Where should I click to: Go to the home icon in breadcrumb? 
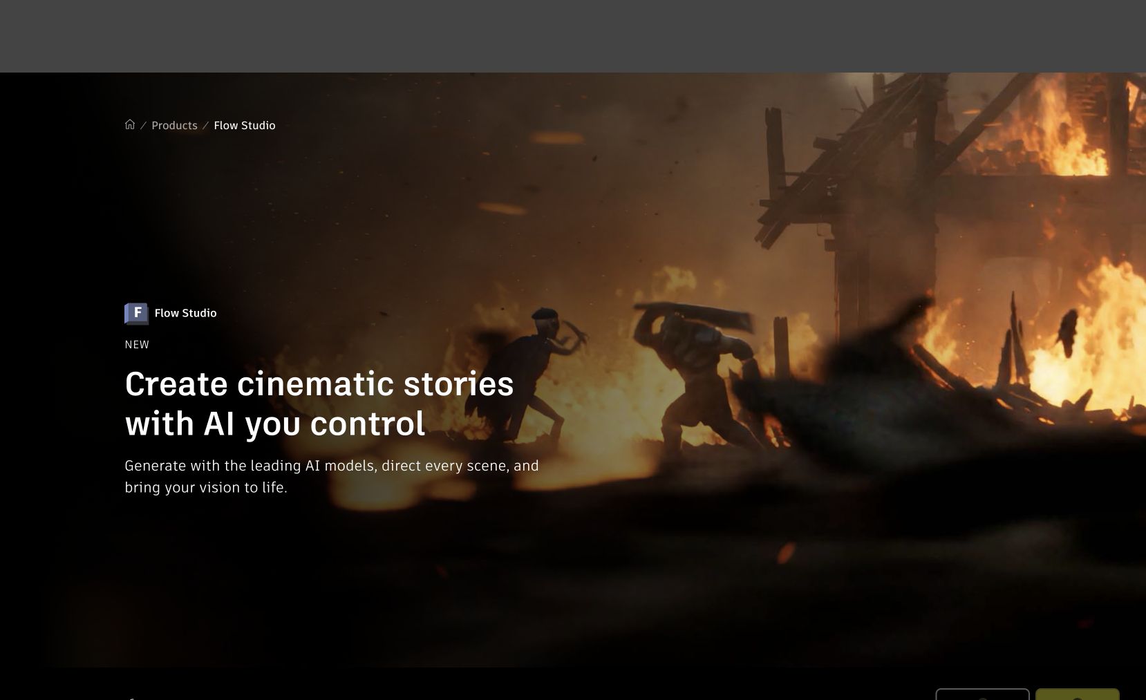pyautogui.click(x=130, y=124)
